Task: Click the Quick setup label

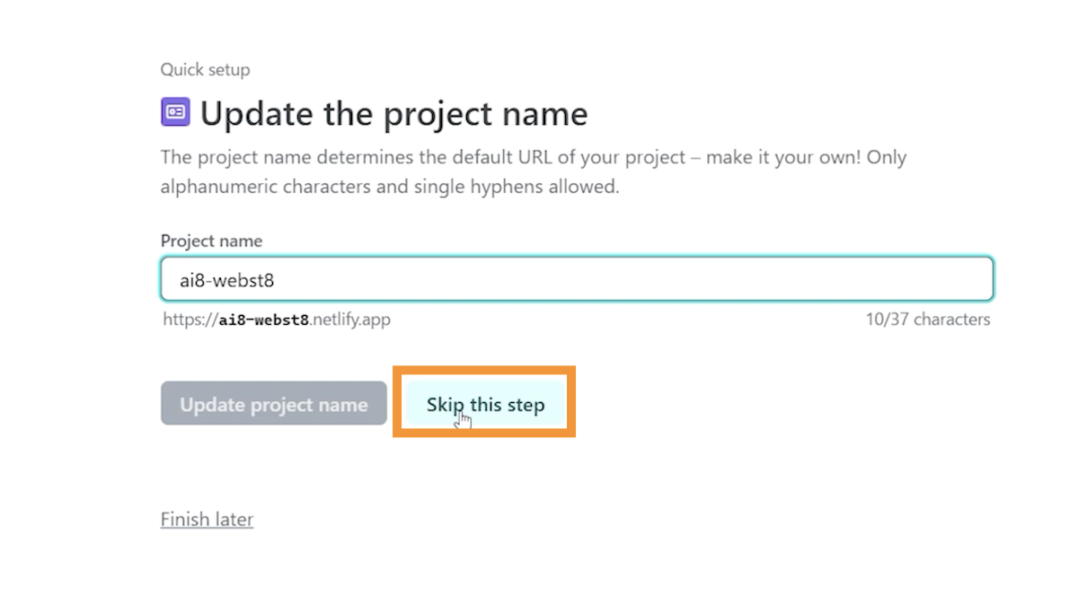Action: (x=205, y=69)
